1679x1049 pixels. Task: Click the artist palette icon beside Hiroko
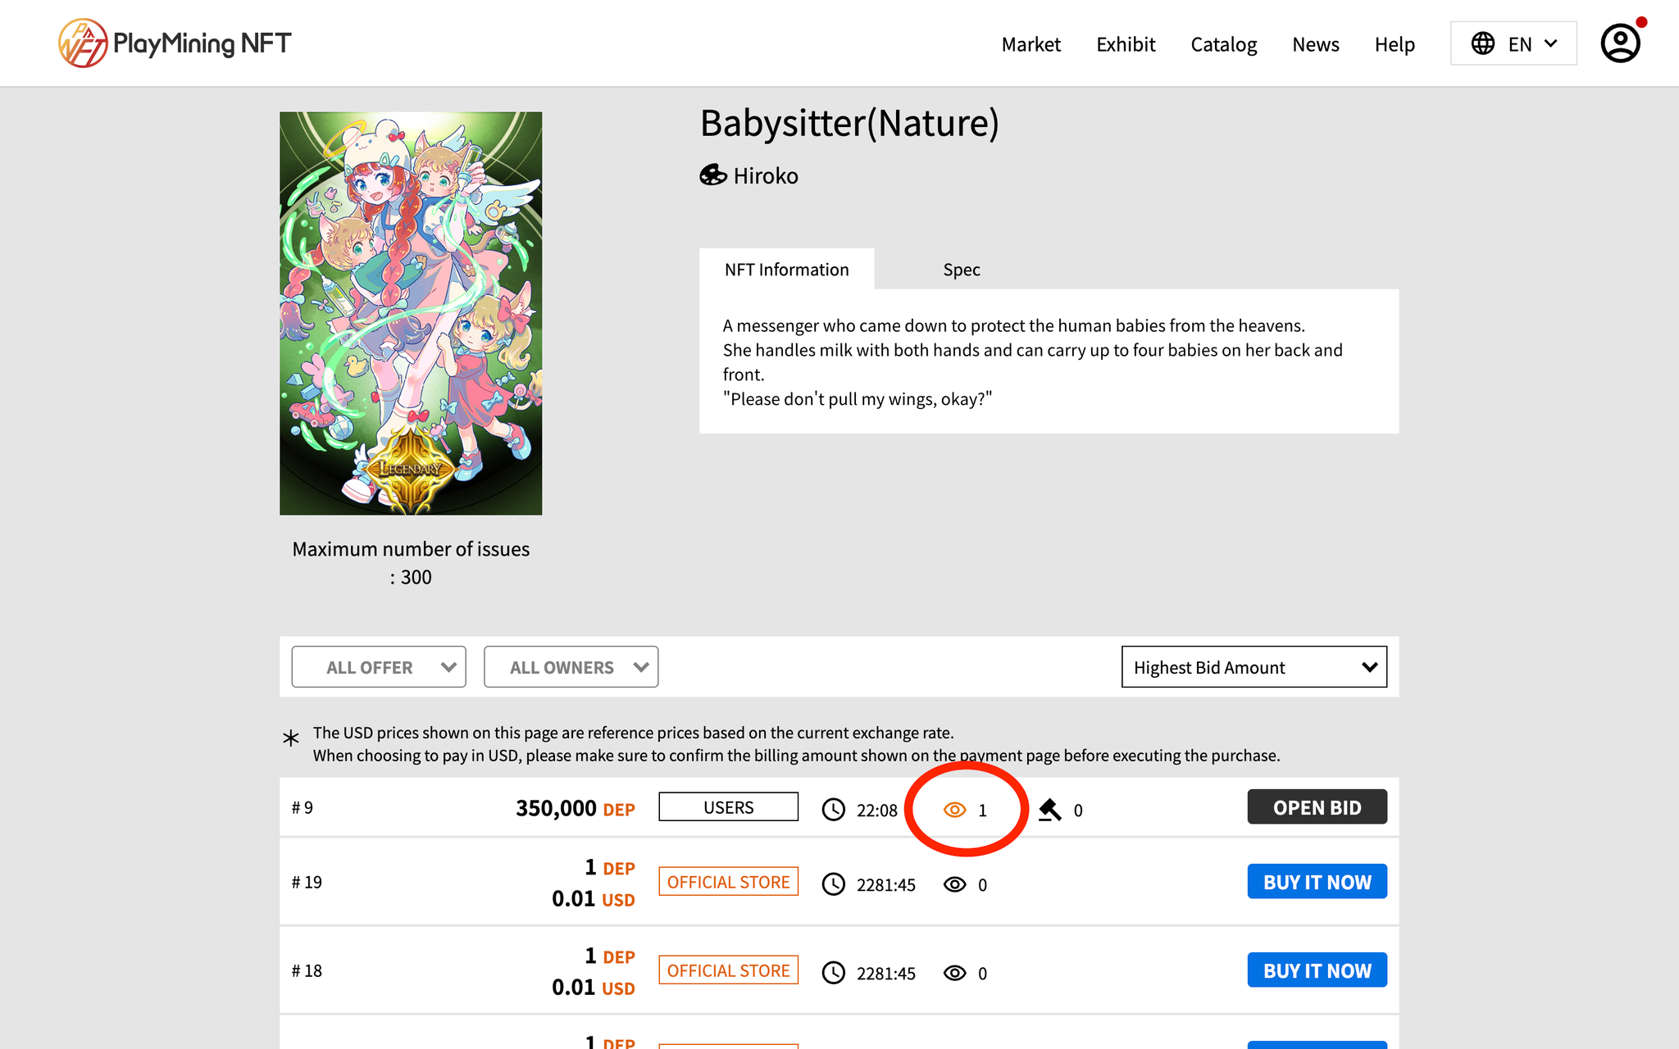pos(712,175)
